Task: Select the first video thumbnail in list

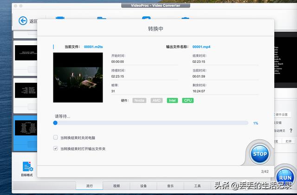Action: pyautogui.click(x=26, y=53)
